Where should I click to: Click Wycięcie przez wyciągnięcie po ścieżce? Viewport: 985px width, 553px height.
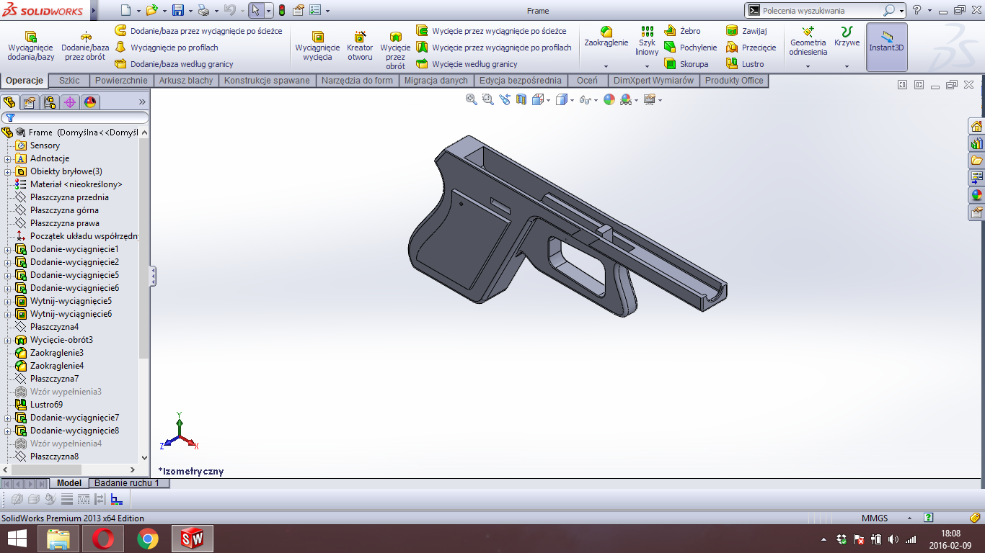pos(492,31)
